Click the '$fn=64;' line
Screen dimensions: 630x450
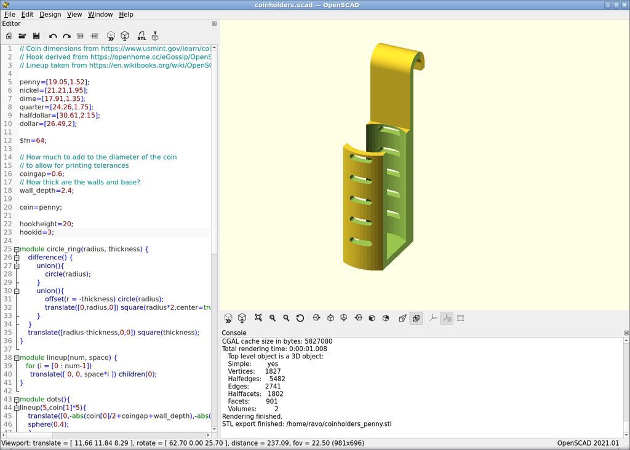pos(33,141)
